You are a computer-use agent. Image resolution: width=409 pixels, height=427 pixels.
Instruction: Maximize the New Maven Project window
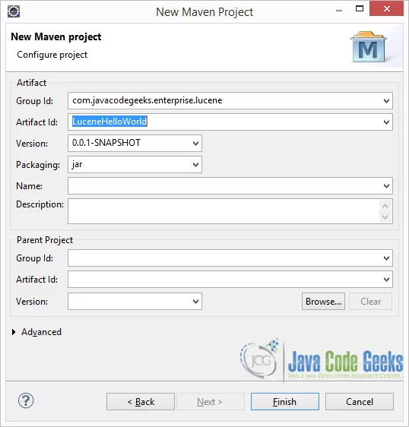pyautogui.click(x=360, y=8)
